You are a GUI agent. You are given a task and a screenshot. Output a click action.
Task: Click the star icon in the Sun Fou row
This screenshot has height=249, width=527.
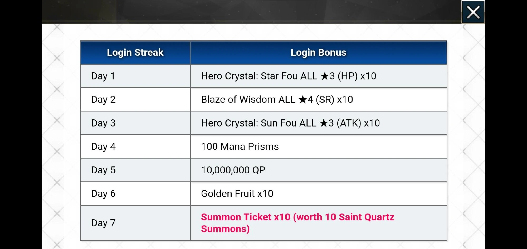(324, 123)
